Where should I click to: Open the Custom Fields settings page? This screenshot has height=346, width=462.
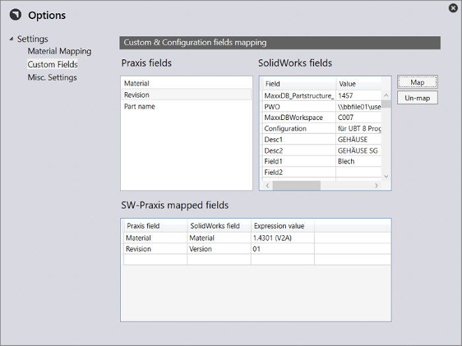(x=52, y=65)
